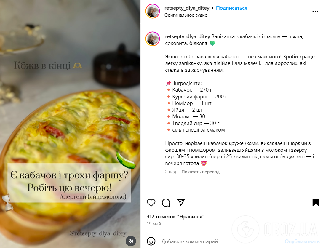The width and height of the screenshot is (323, 248).
Task: Click the Подписаться follow link
Action: click(x=231, y=8)
